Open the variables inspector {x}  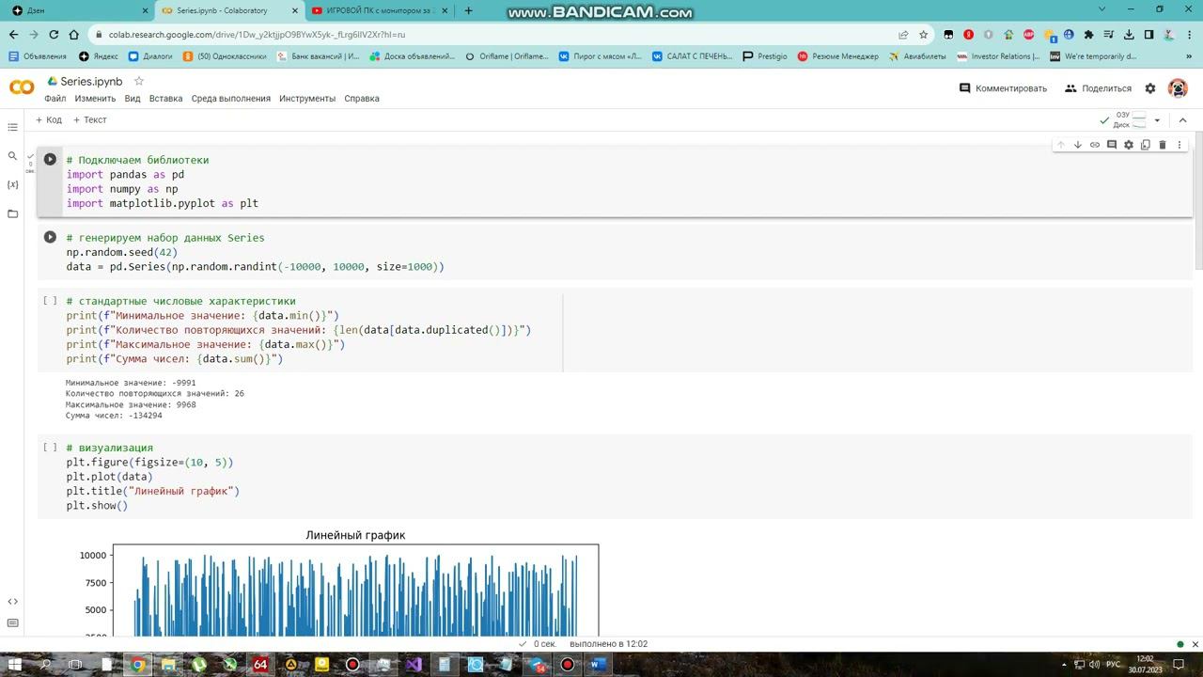click(x=12, y=185)
